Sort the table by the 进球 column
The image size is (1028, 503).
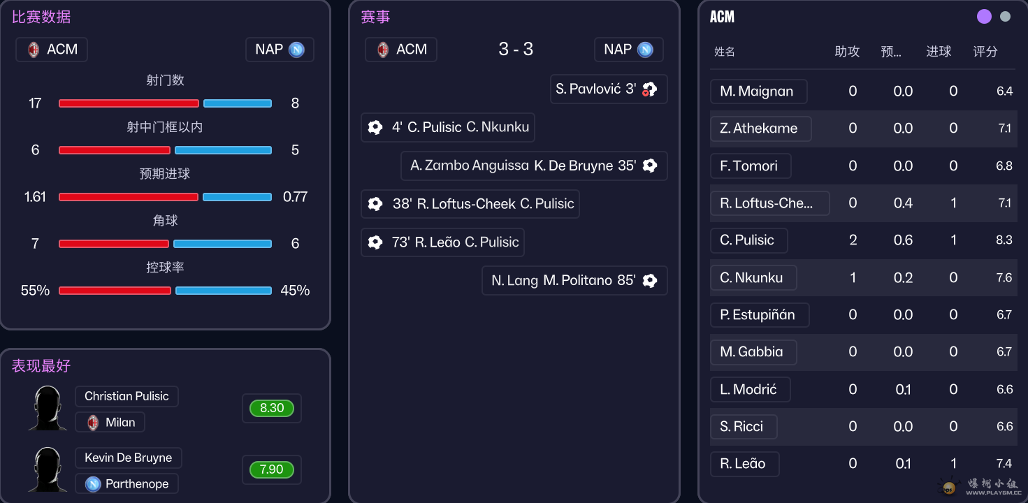(x=939, y=52)
